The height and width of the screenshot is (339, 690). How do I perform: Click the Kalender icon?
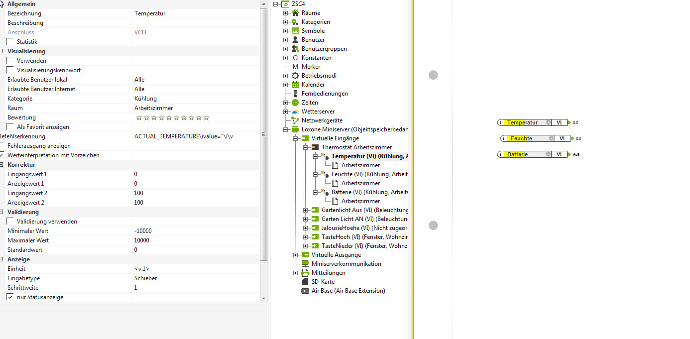(x=295, y=85)
